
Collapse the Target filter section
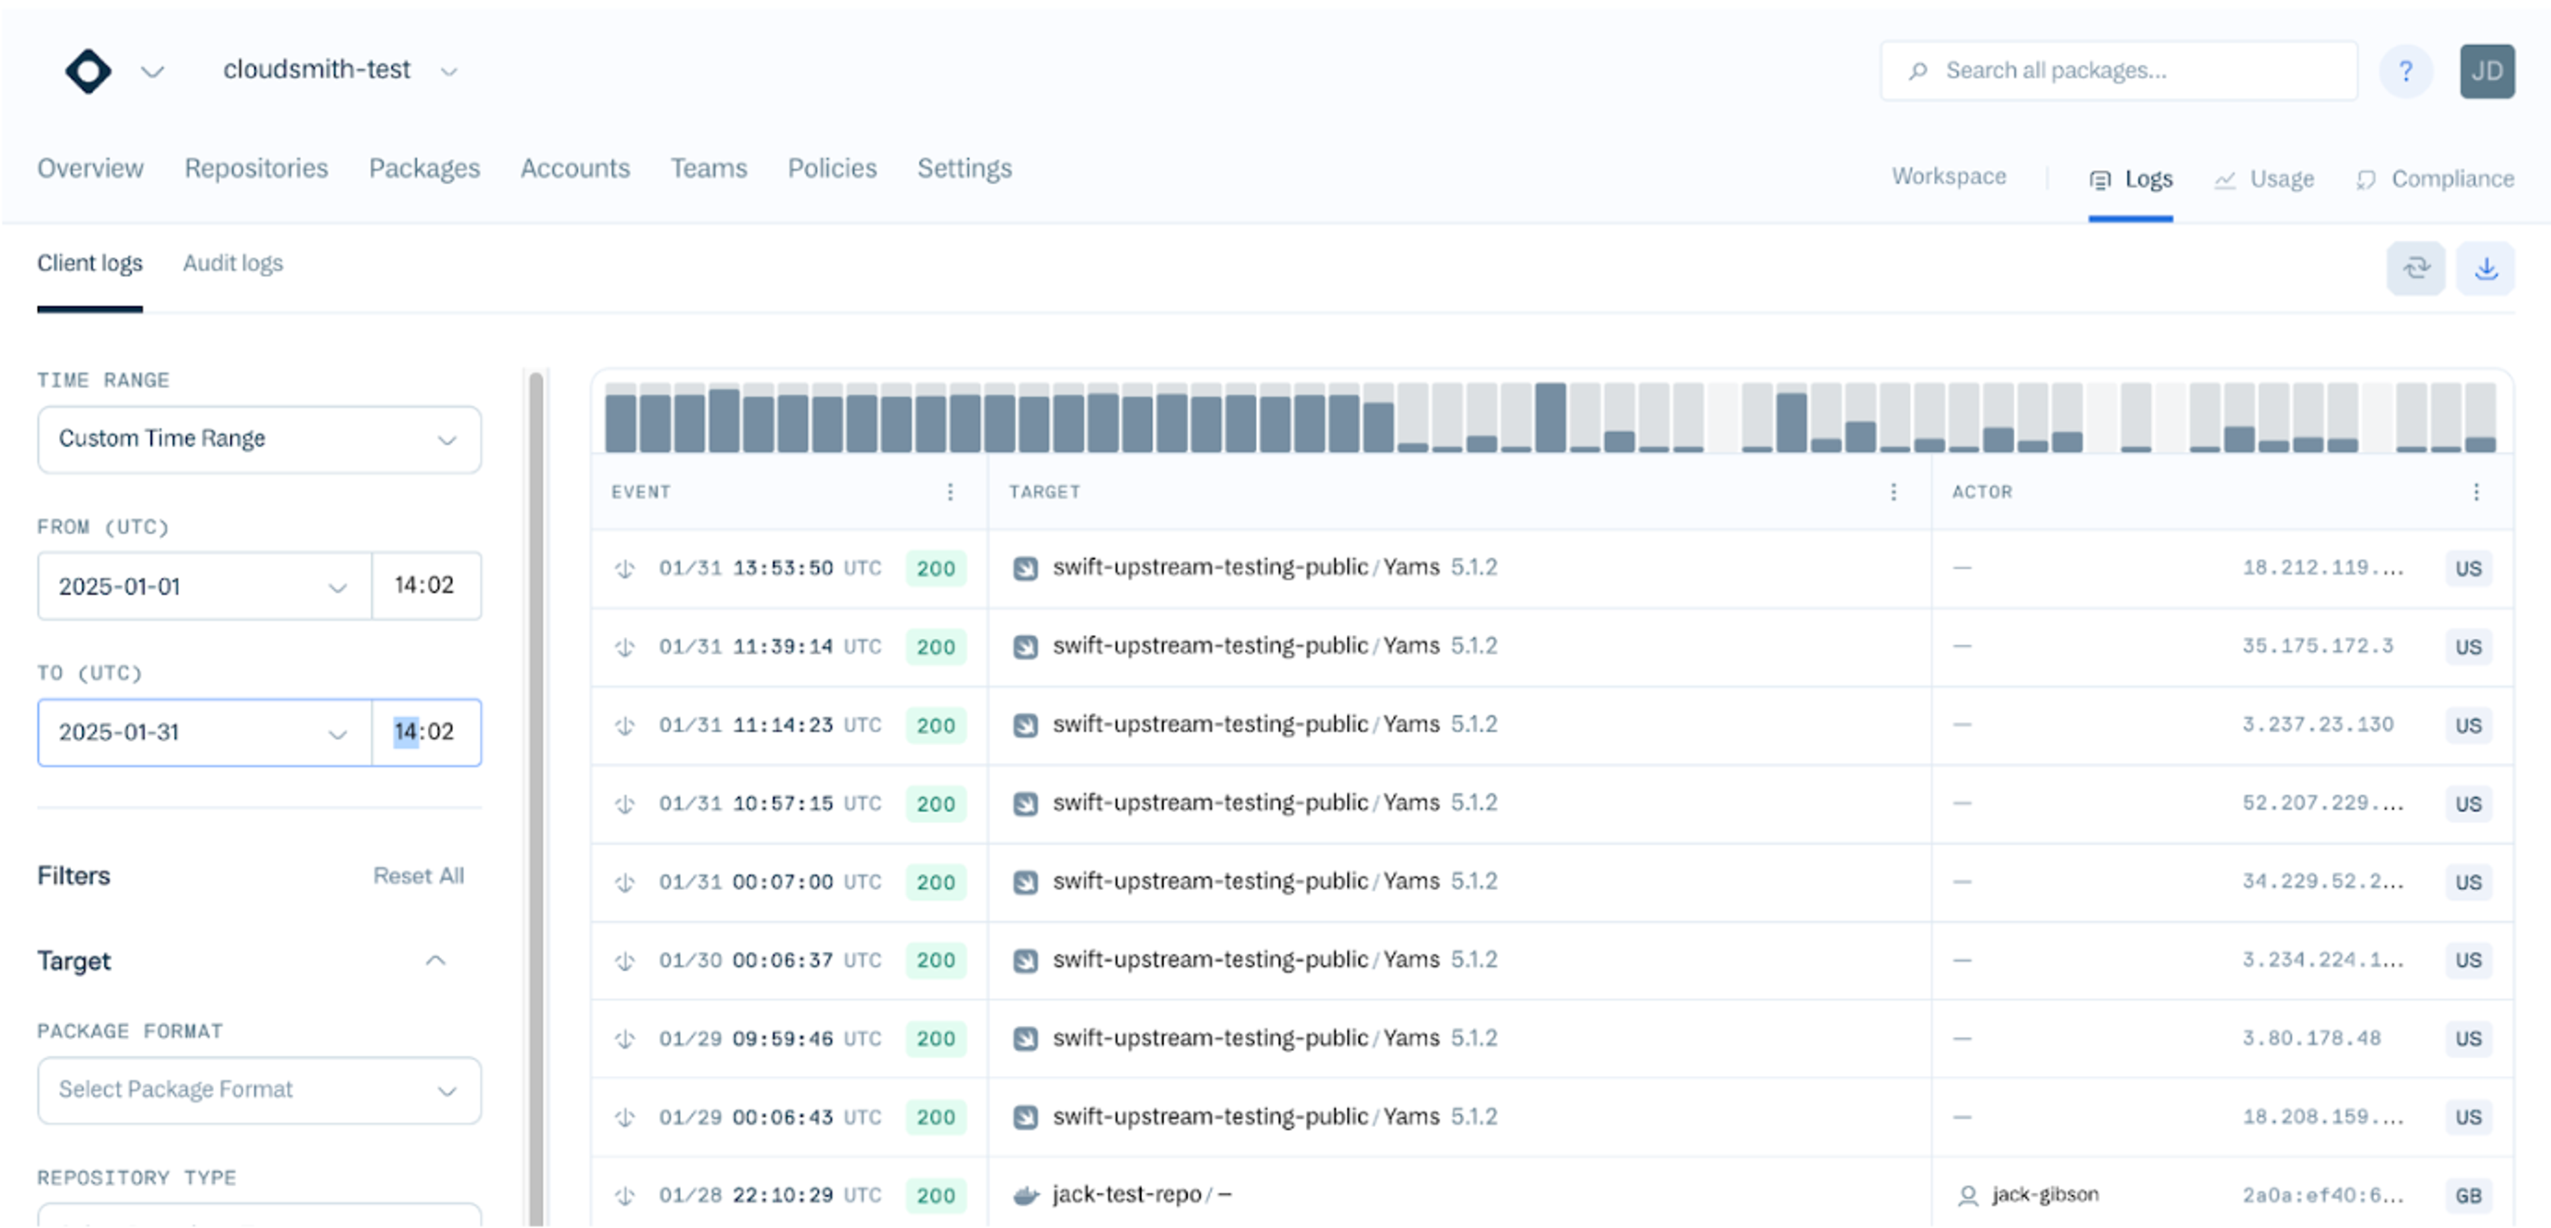(x=434, y=960)
